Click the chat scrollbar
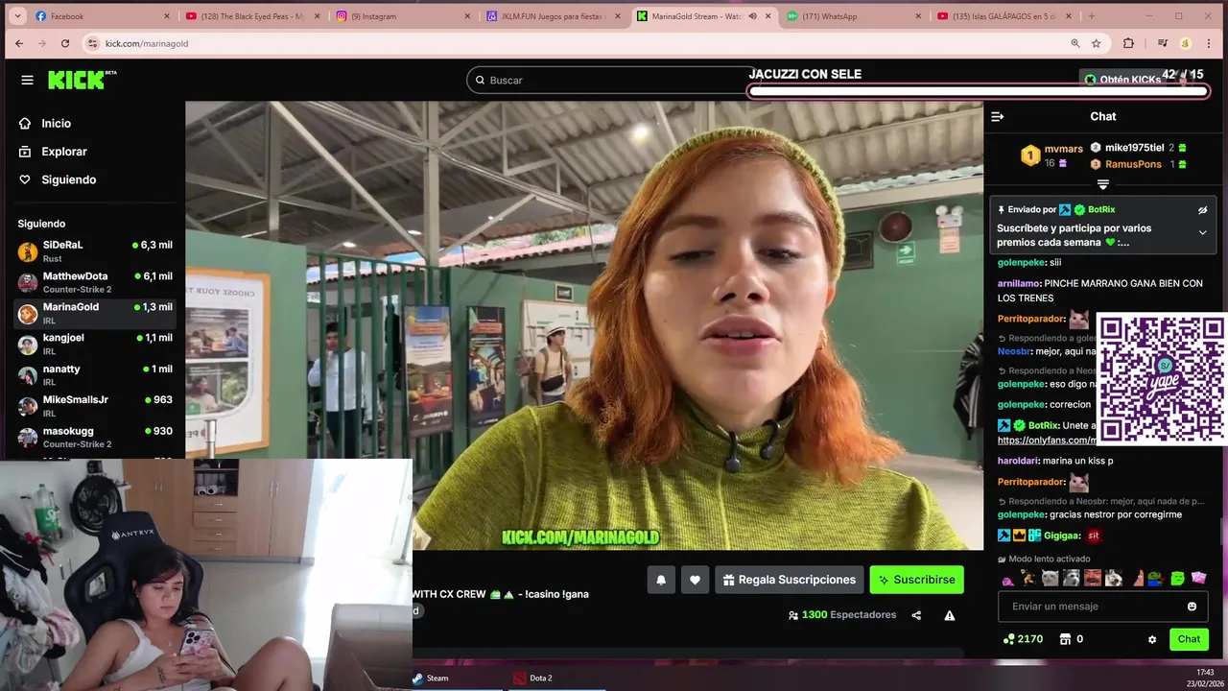 pyautogui.click(x=1221, y=531)
